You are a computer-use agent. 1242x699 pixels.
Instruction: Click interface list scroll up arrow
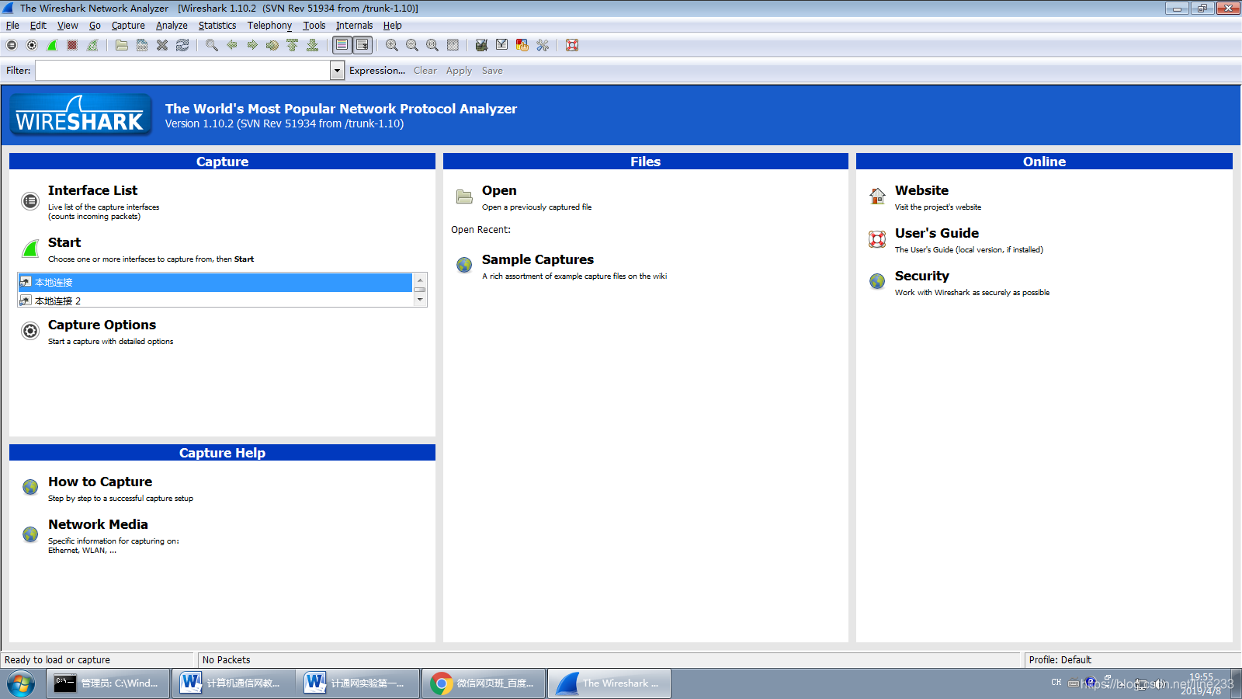(420, 280)
